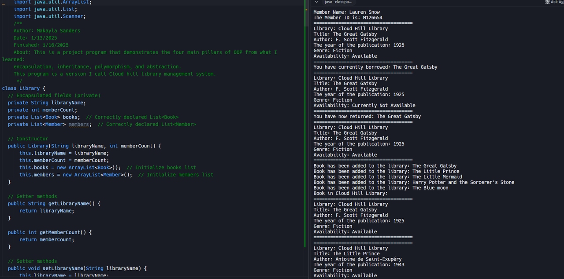Click the '// Initialize books list' comment
Image resolution: width=564 pixels, height=279 pixels.
pyautogui.click(x=161, y=167)
